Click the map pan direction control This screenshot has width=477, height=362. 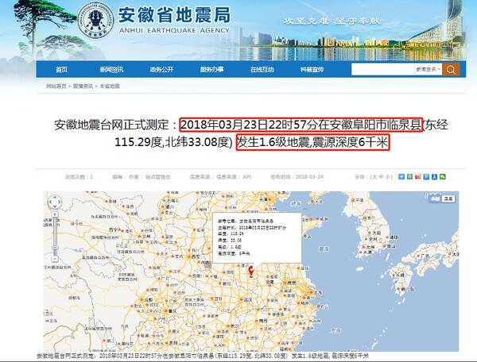(x=55, y=202)
